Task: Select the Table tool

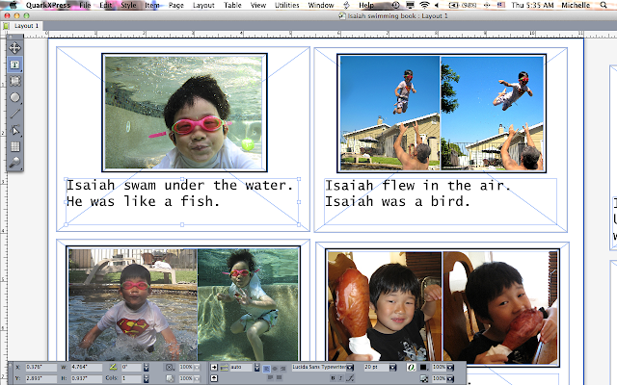Action: tap(15, 146)
